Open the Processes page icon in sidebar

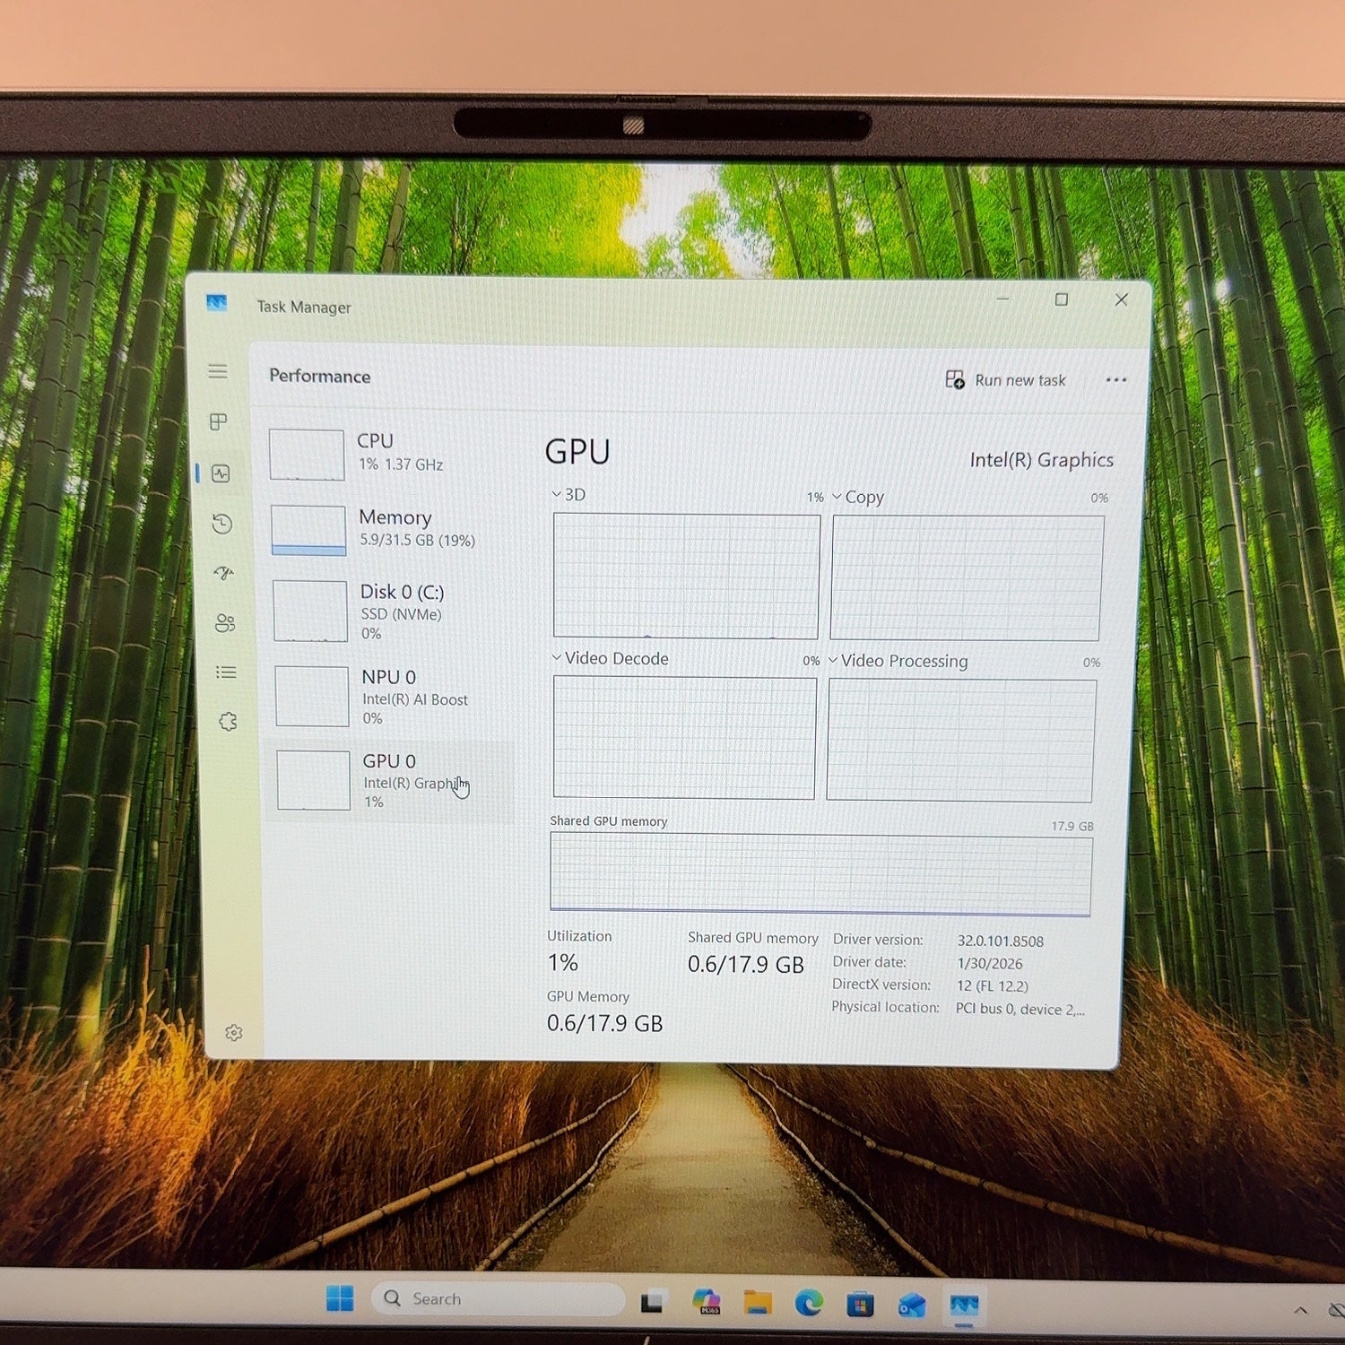click(218, 421)
